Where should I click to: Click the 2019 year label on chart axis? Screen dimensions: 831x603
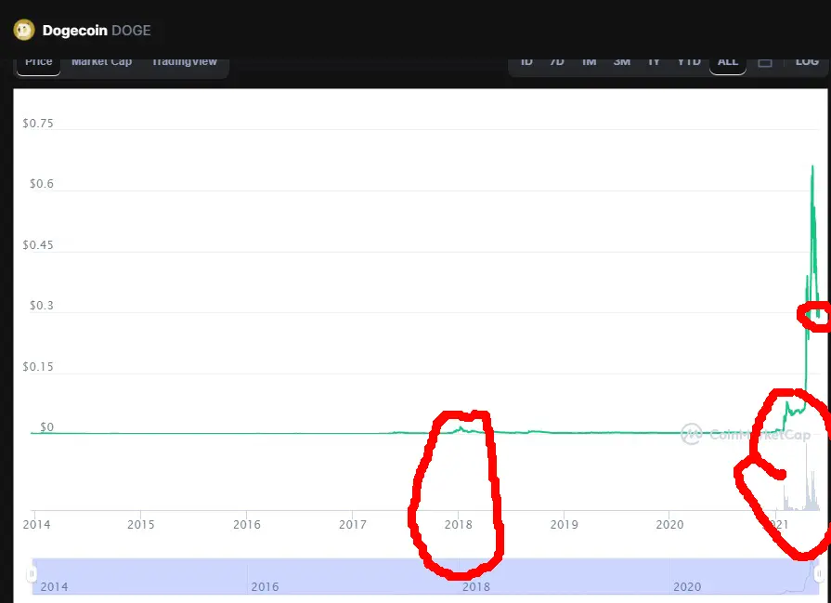pos(564,525)
